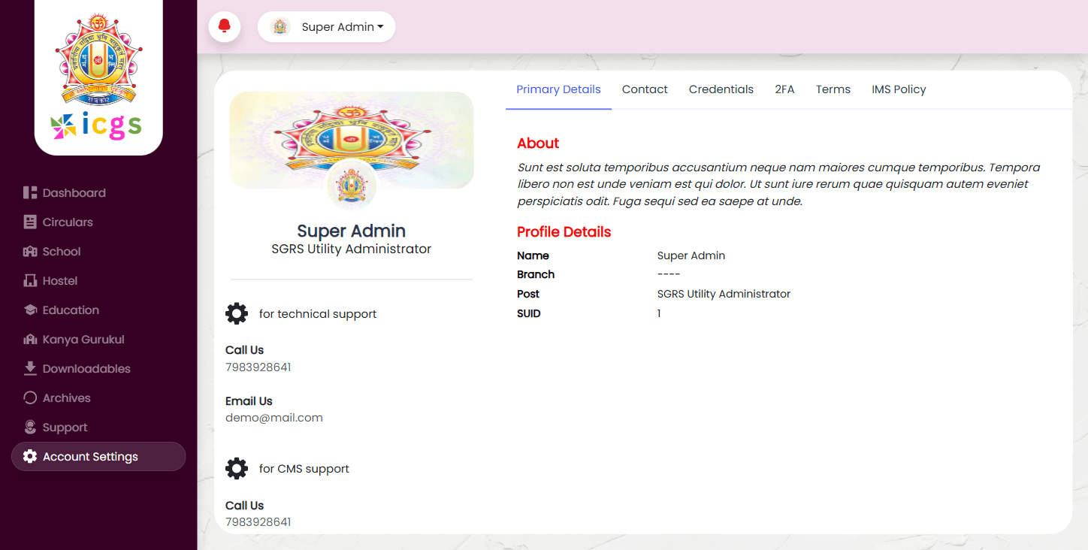Open Education via graduation cap icon
Viewport: 1088px width, 550px height.
[30, 310]
